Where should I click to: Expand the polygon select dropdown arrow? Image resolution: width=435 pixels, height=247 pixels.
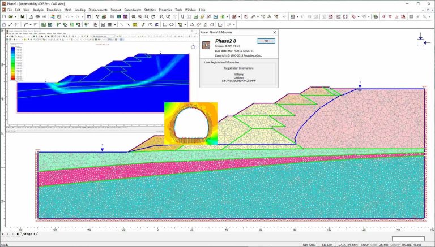(x=185, y=24)
